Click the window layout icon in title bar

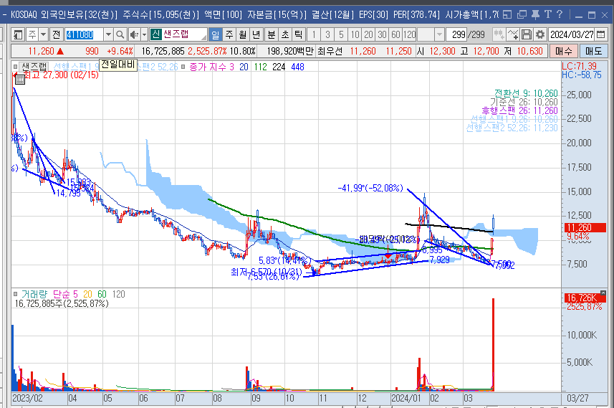[507, 15]
